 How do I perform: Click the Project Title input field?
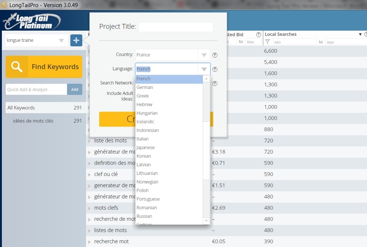click(176, 27)
